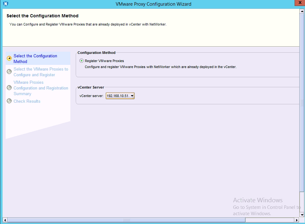Click the horizontal scrollbar left arrow
Viewport: 305px width, 224px height.
5,220
